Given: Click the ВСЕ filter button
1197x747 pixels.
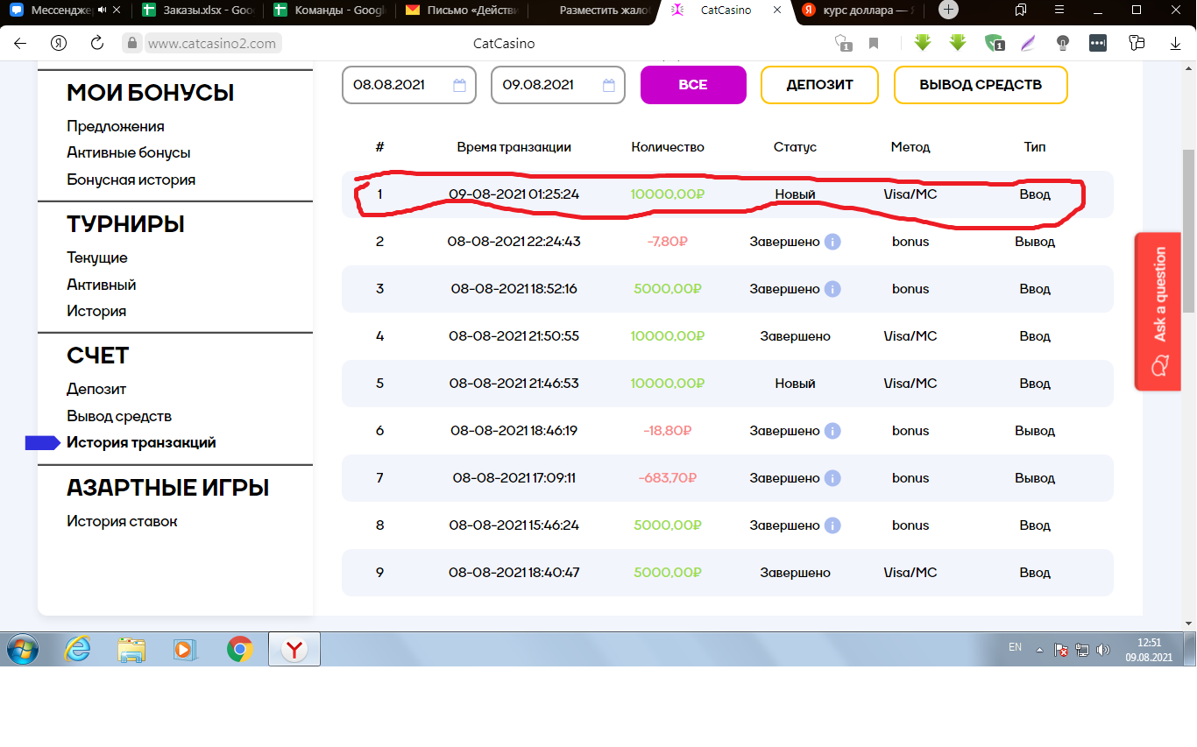Looking at the screenshot, I should [693, 85].
